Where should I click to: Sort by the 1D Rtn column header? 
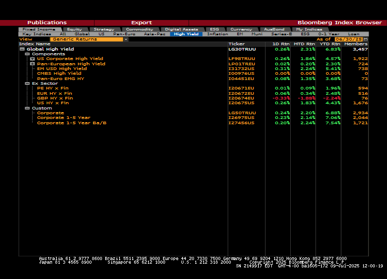(x=281, y=44)
